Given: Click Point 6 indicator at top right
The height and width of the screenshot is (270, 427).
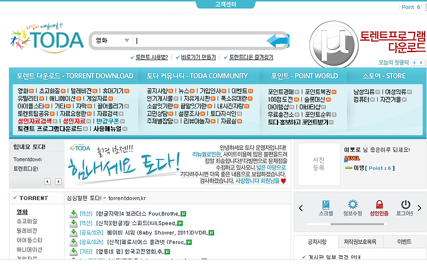Looking at the screenshot, I should [411, 7].
